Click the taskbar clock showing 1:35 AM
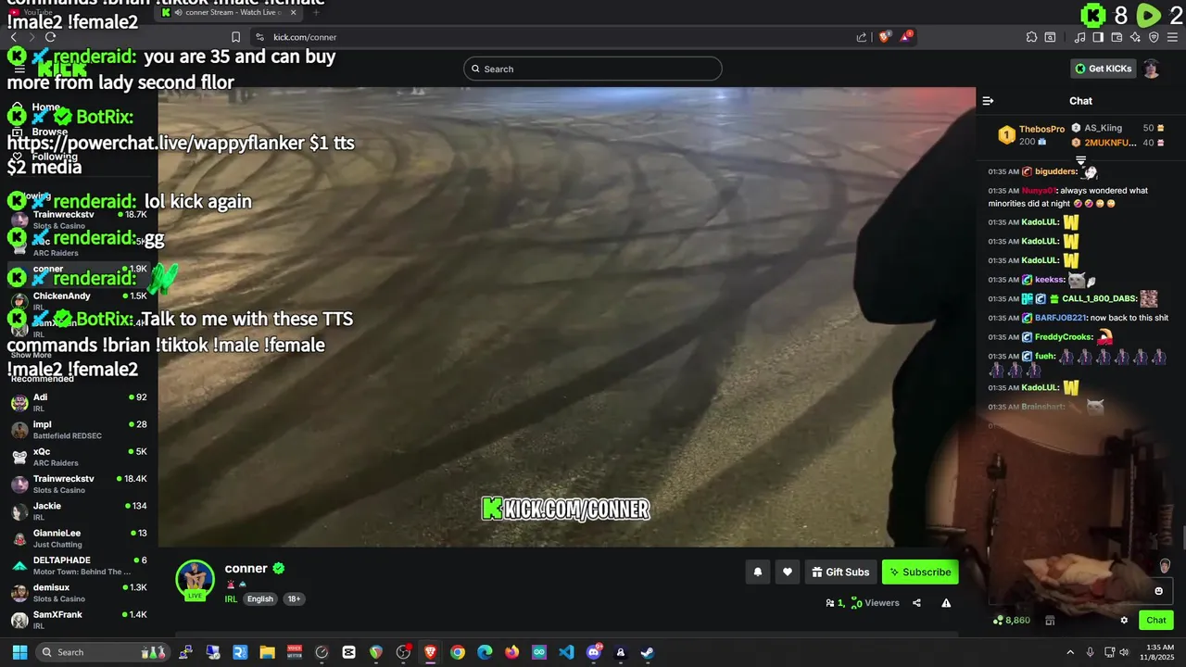 click(x=1159, y=652)
